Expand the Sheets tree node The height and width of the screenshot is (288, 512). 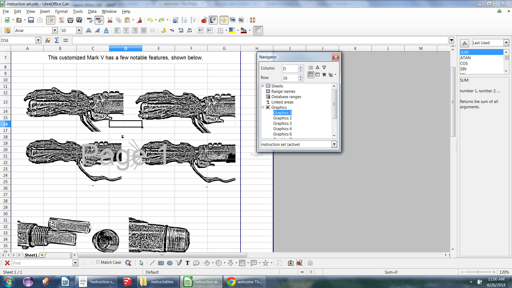click(x=263, y=86)
